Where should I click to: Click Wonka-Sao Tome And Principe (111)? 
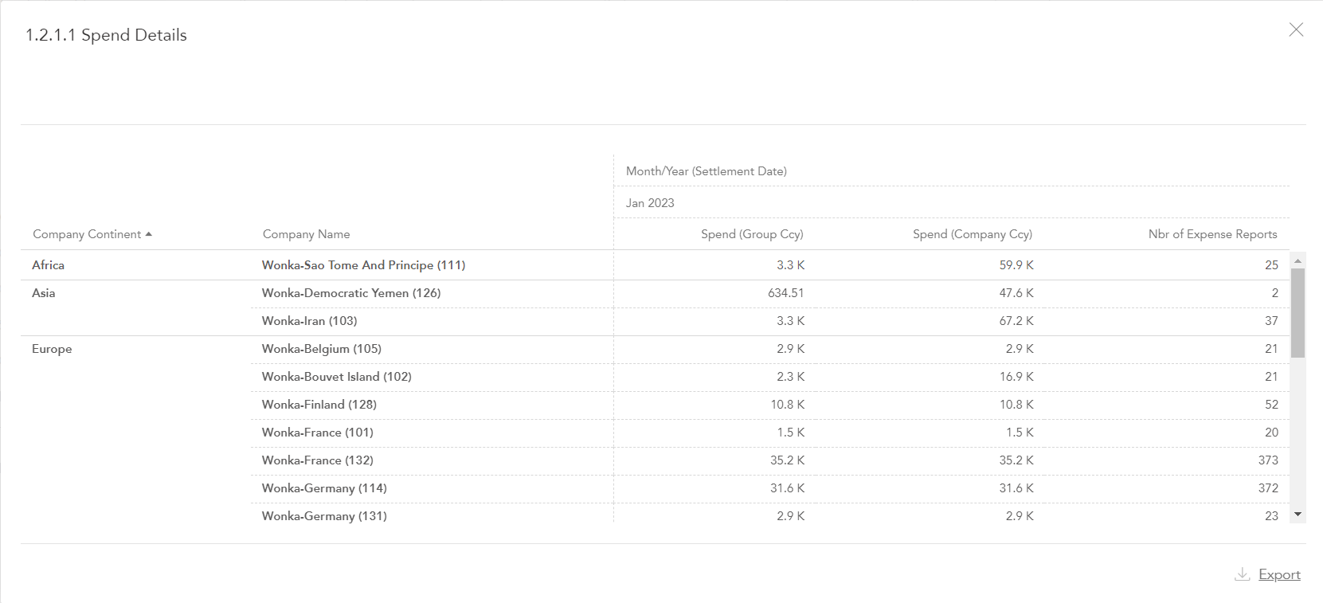(363, 265)
